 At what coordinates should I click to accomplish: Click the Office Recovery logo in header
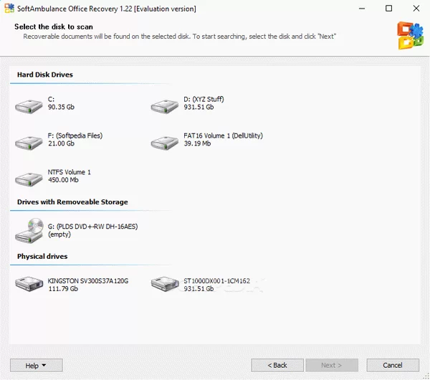(410, 36)
